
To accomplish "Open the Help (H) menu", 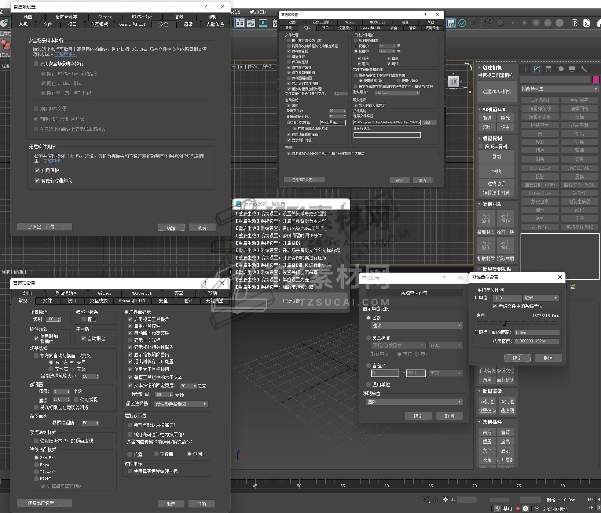I will (257, 12).
